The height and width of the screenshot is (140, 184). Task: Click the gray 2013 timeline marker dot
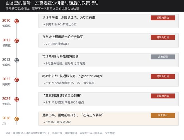tap(16, 60)
